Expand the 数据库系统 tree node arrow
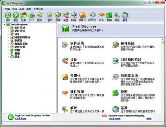The height and width of the screenshot is (127, 166). 8,44
